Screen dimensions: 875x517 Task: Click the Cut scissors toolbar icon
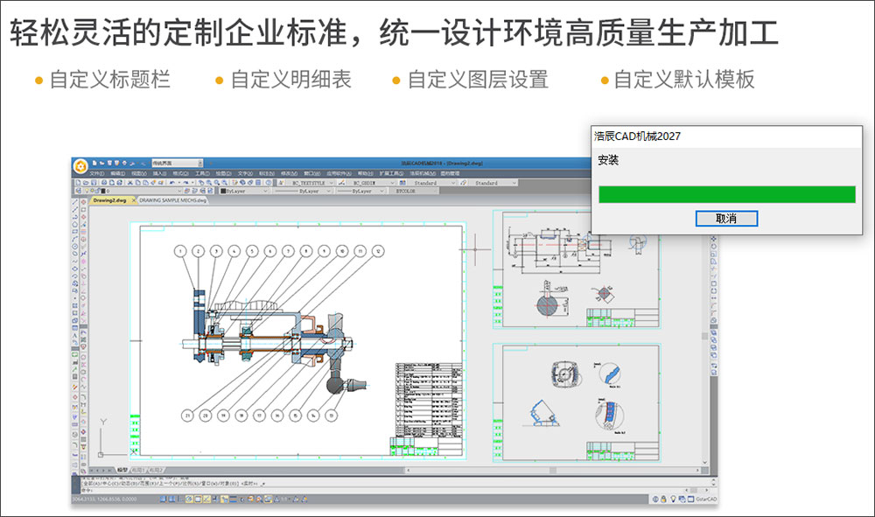point(130,182)
